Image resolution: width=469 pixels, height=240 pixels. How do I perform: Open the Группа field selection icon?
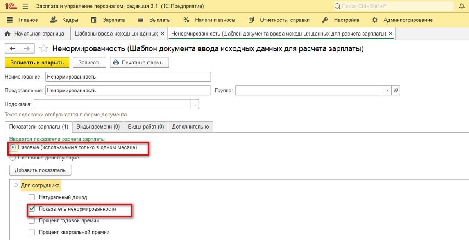tap(396, 90)
